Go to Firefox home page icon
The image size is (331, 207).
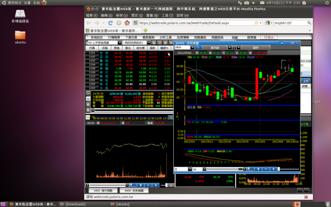127,23
